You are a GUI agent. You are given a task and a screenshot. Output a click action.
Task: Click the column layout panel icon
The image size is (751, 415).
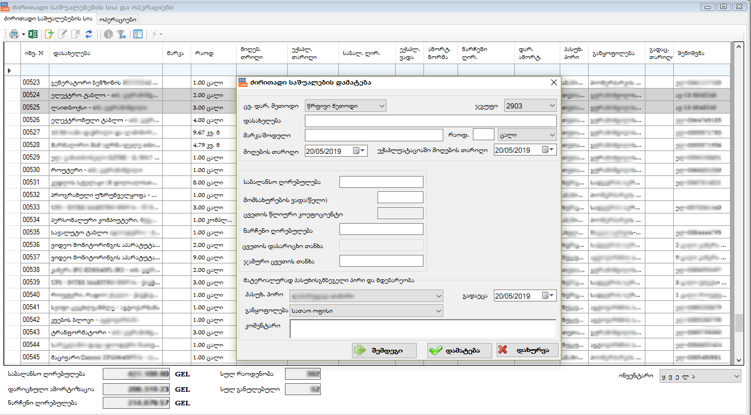[138, 34]
